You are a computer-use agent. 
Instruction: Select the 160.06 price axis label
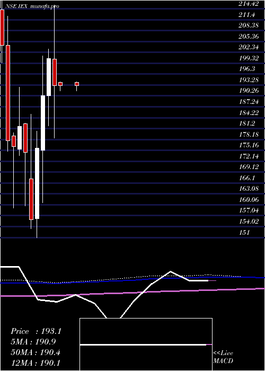coord(249,199)
